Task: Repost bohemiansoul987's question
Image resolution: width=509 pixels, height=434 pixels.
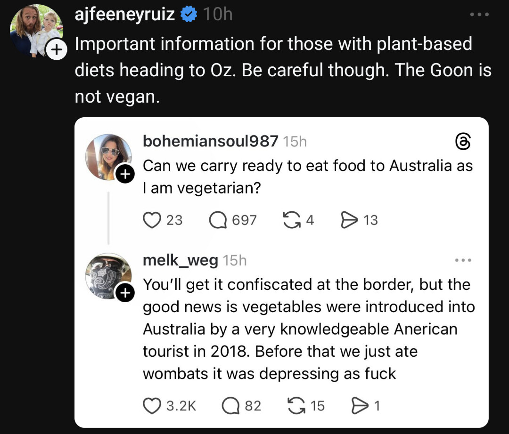Action: (292, 220)
